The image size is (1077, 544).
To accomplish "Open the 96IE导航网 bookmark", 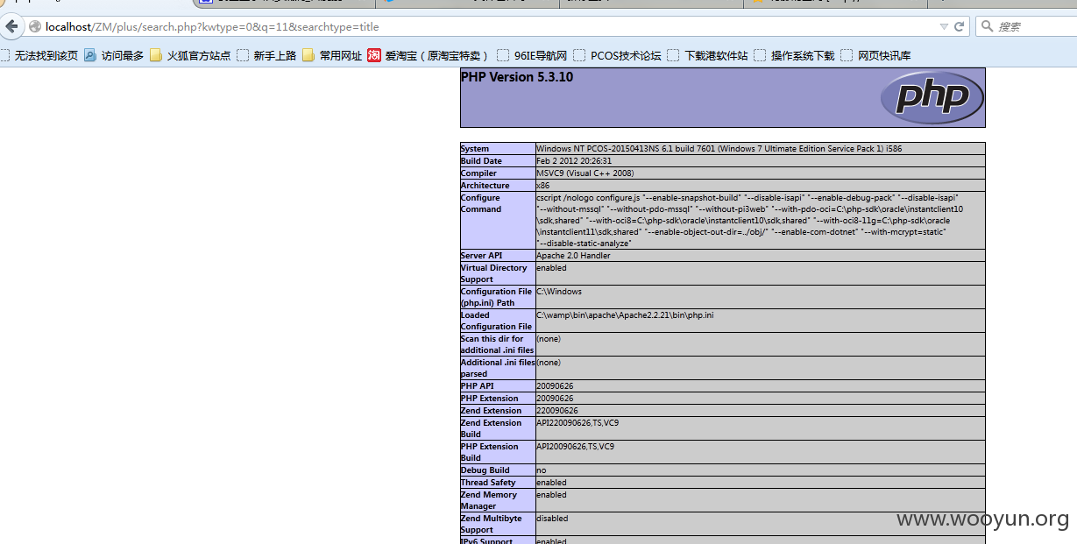I will pos(532,55).
